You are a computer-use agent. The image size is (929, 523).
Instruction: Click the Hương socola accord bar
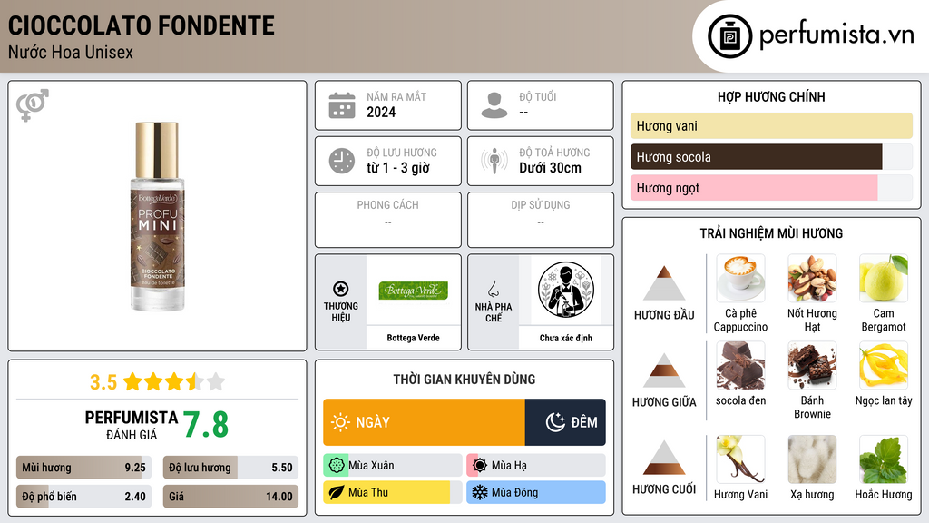click(x=771, y=157)
